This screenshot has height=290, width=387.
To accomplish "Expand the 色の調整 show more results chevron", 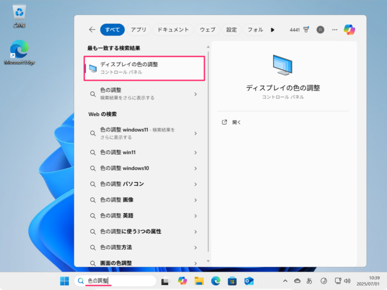I will (196, 94).
